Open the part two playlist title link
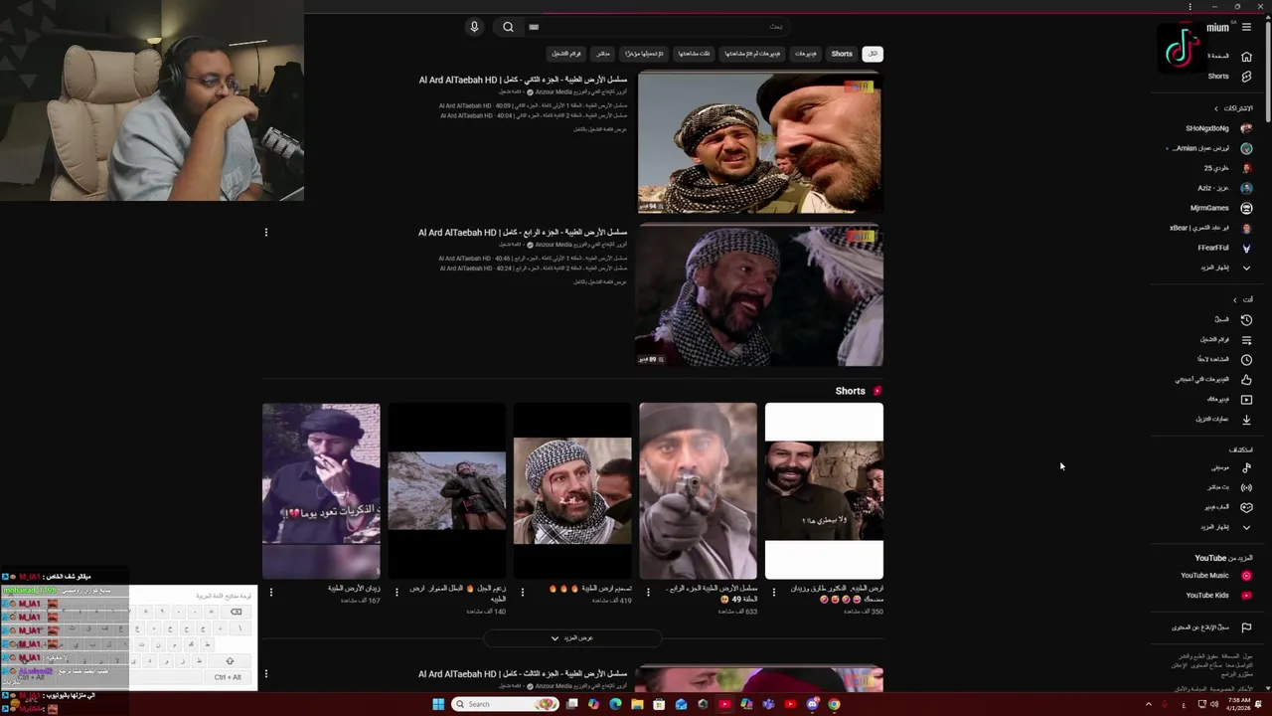Viewport: 1272px width, 716px height. click(x=523, y=80)
